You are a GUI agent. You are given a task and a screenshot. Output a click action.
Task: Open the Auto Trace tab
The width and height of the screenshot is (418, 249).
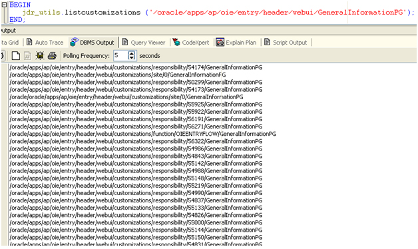(x=45, y=43)
